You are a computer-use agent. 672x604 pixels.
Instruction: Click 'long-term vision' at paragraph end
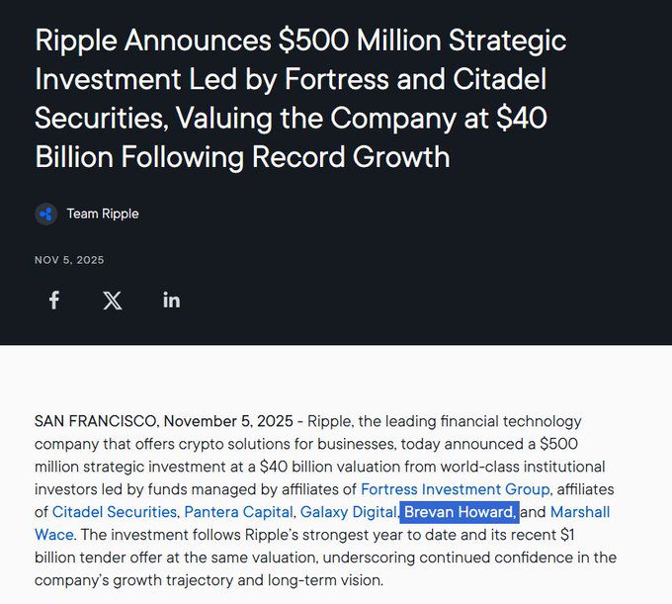click(x=325, y=580)
